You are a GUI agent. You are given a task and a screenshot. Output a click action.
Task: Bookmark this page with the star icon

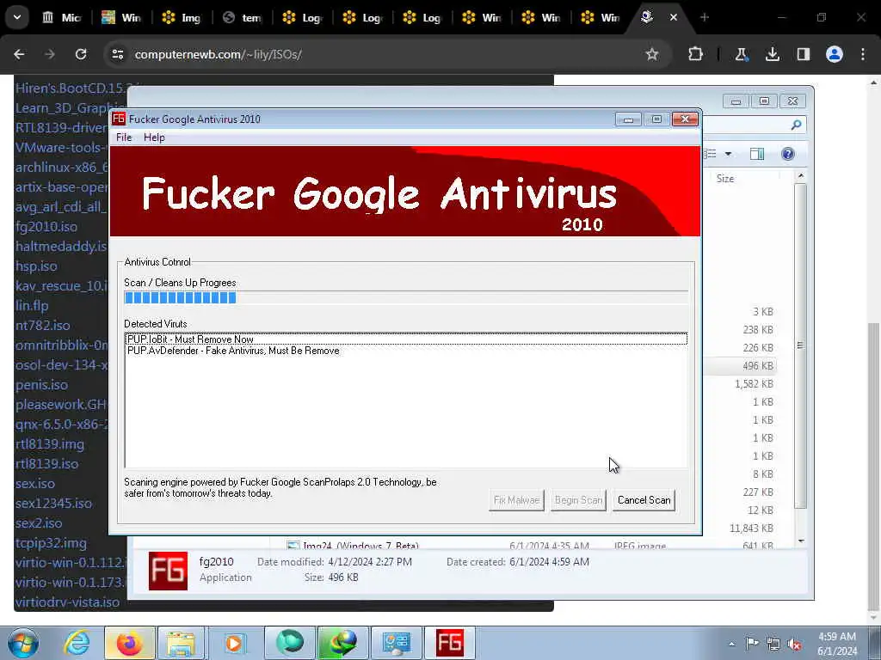coord(652,54)
